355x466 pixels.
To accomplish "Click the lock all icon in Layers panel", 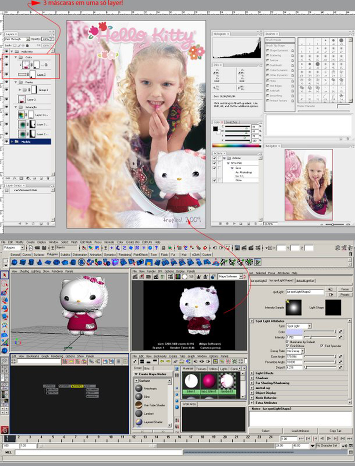I will coord(28,45).
